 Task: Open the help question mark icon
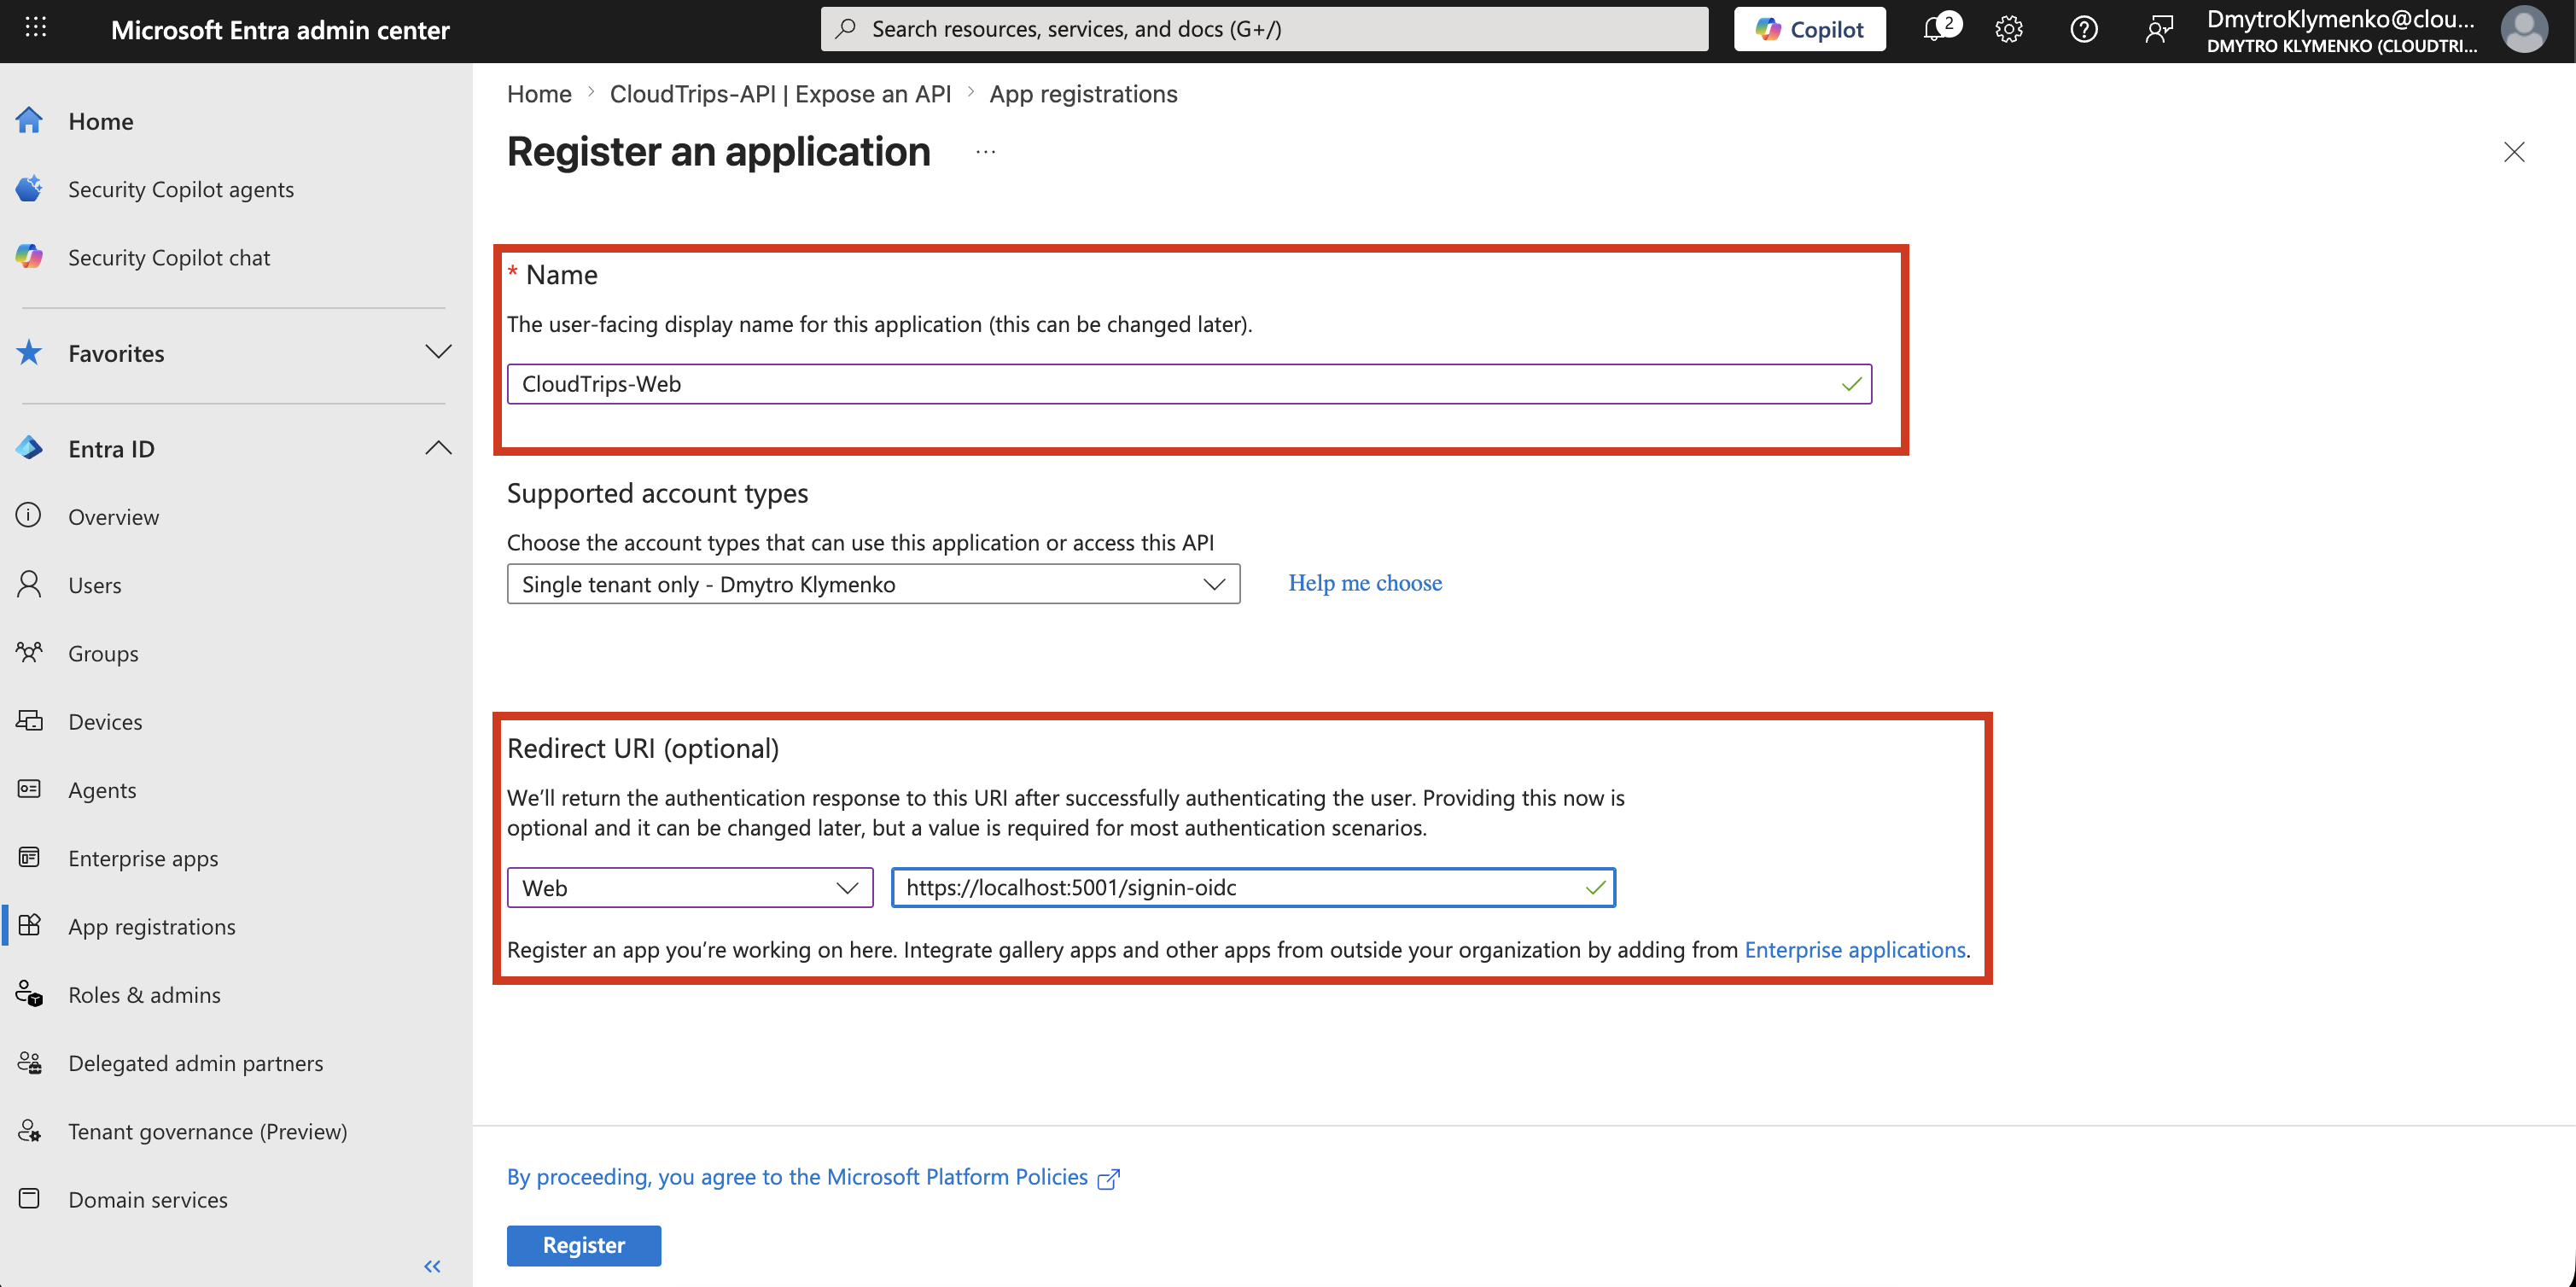click(2083, 29)
